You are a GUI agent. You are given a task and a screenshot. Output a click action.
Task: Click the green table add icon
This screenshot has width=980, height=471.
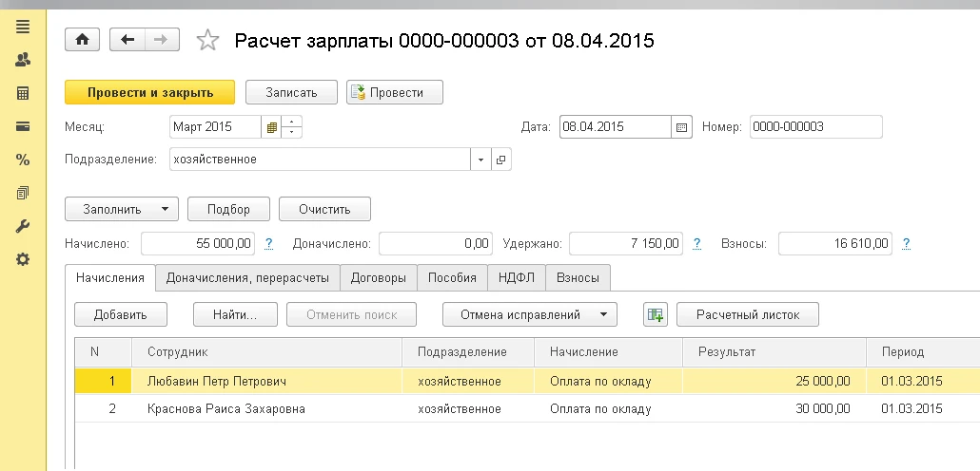[656, 314]
